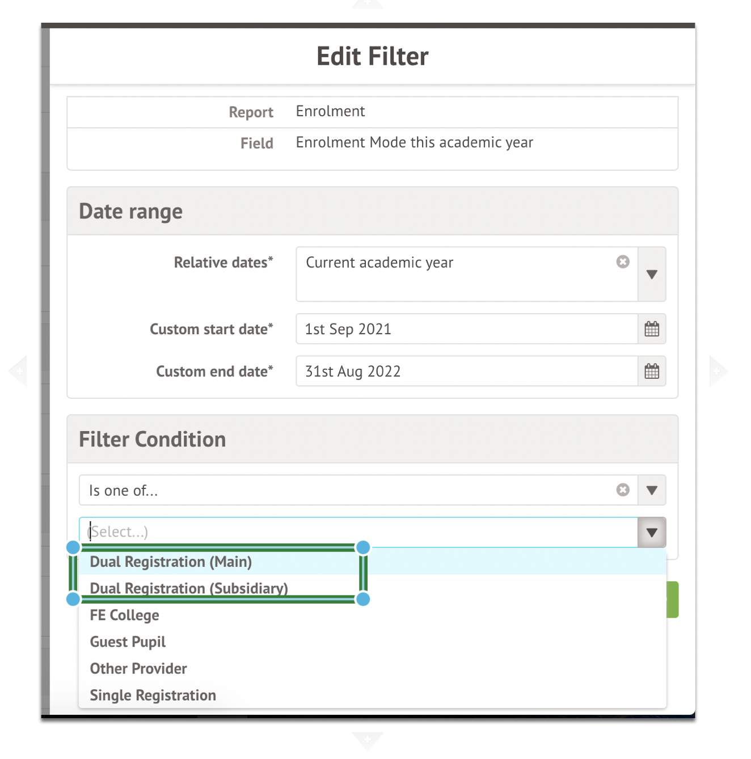Clear the Relative dates selection

[623, 262]
